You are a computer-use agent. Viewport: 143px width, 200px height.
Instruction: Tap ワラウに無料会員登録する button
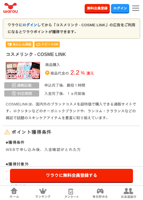coord(71,176)
